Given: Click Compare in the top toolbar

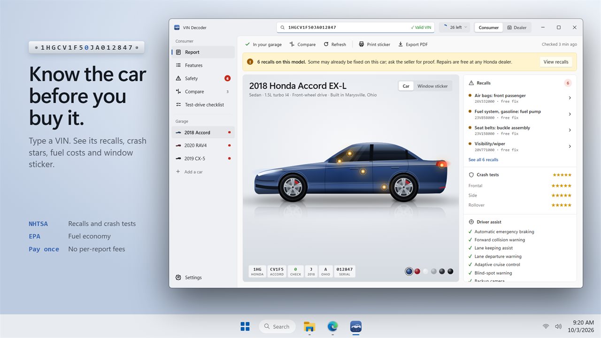Looking at the screenshot, I should [x=302, y=45].
